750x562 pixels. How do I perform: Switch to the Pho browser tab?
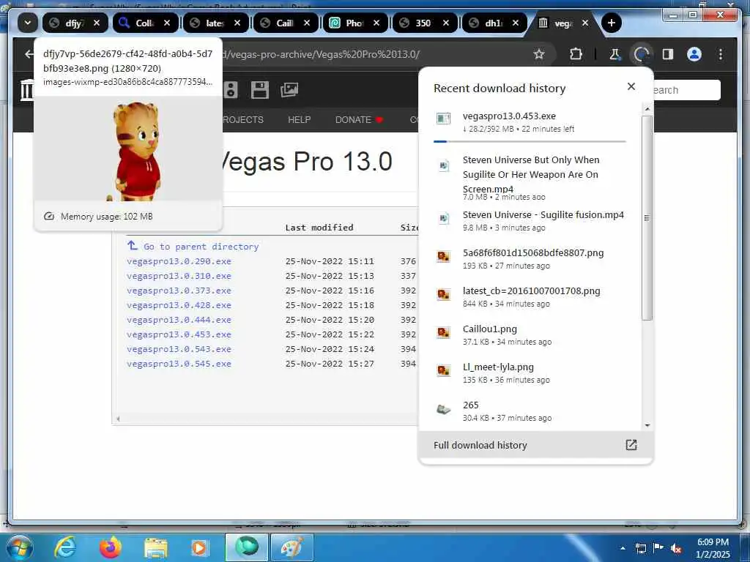click(355, 23)
